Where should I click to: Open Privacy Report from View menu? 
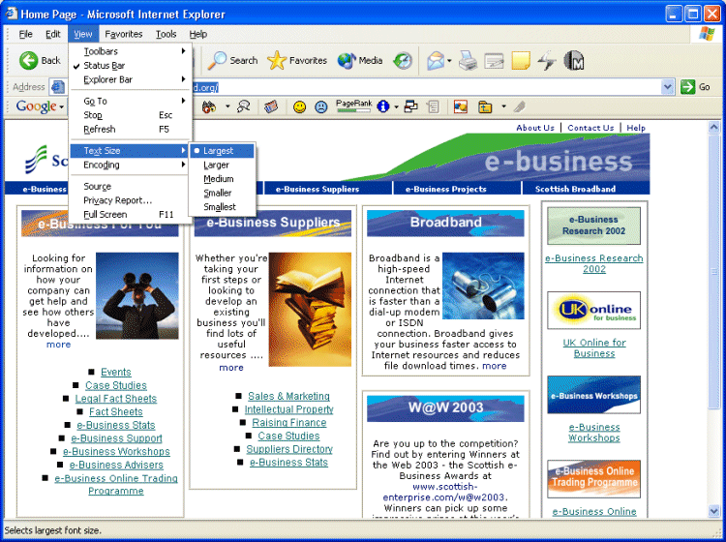pyautogui.click(x=130, y=200)
